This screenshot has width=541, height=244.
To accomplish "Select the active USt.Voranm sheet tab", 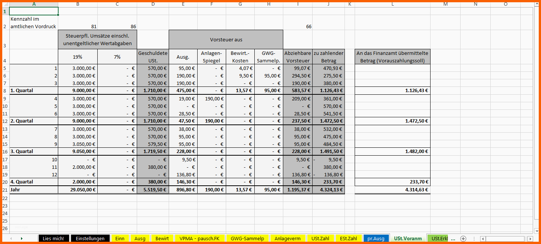I will pyautogui.click(x=408, y=238).
